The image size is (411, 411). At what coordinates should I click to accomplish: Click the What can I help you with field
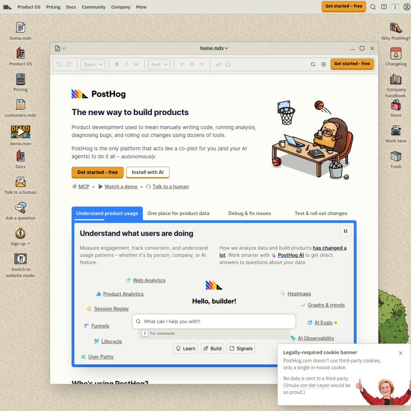214,321
